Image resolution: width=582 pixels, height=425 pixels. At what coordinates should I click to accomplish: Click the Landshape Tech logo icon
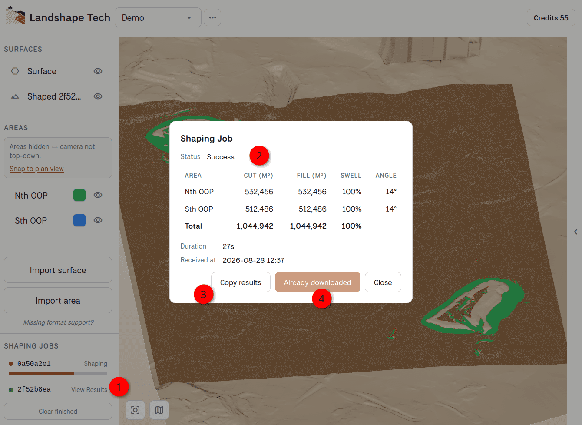point(16,16)
